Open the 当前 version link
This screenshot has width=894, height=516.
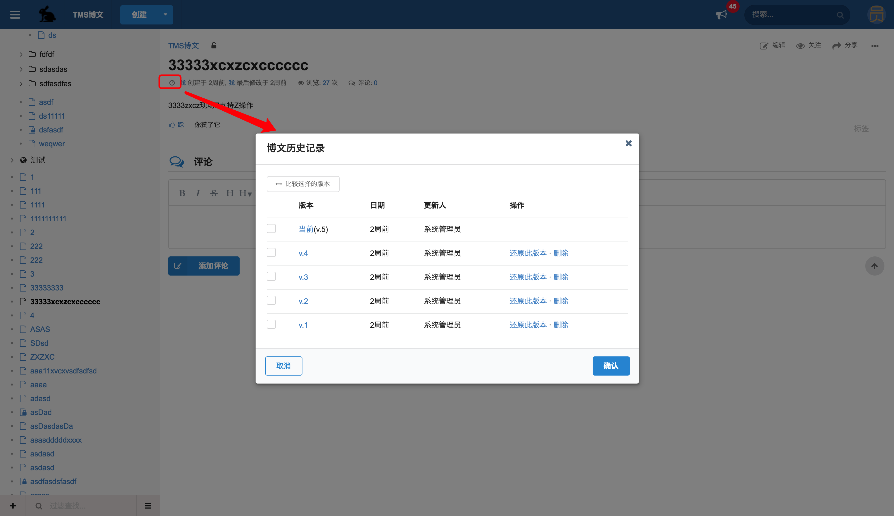(306, 229)
